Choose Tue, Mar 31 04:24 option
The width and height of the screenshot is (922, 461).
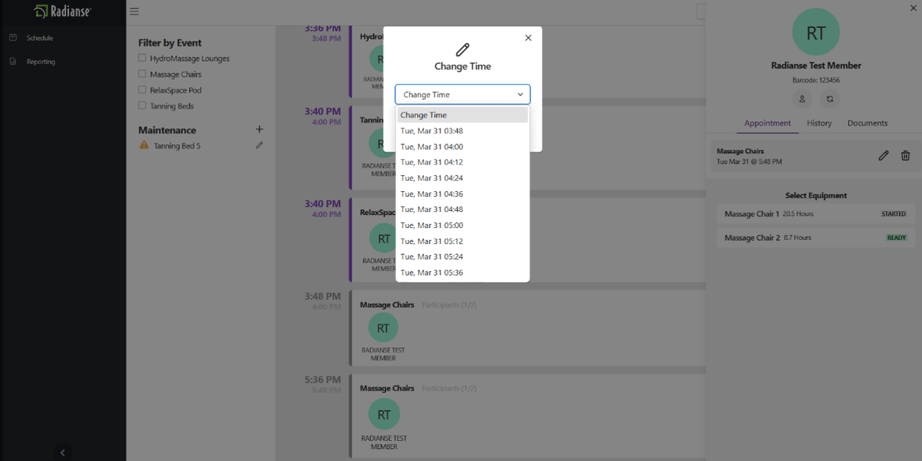462,178
